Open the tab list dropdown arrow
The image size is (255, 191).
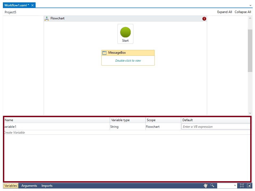coord(250,6)
